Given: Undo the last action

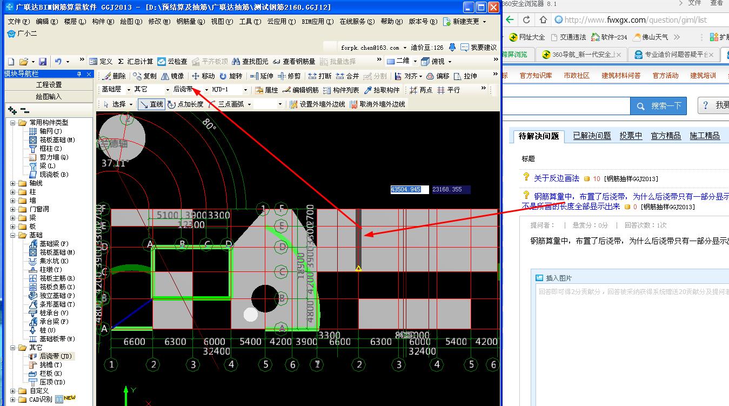Looking at the screenshot, I should (58, 62).
